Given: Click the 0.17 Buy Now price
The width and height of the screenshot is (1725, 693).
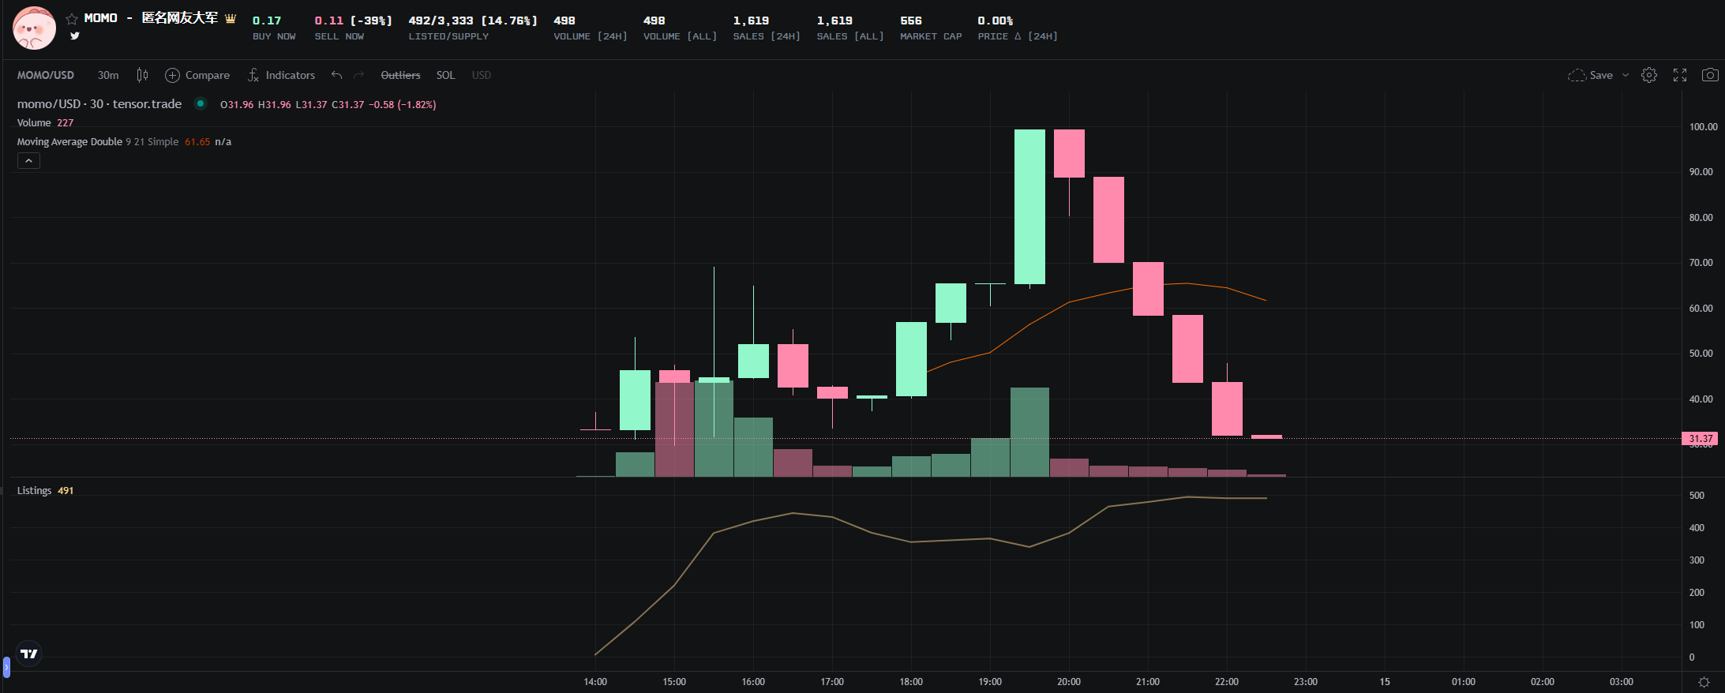Looking at the screenshot, I should (267, 21).
